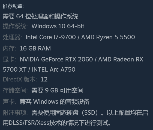Select the 声卡 label
Viewport: 153px width, 130px height.
click(9, 101)
